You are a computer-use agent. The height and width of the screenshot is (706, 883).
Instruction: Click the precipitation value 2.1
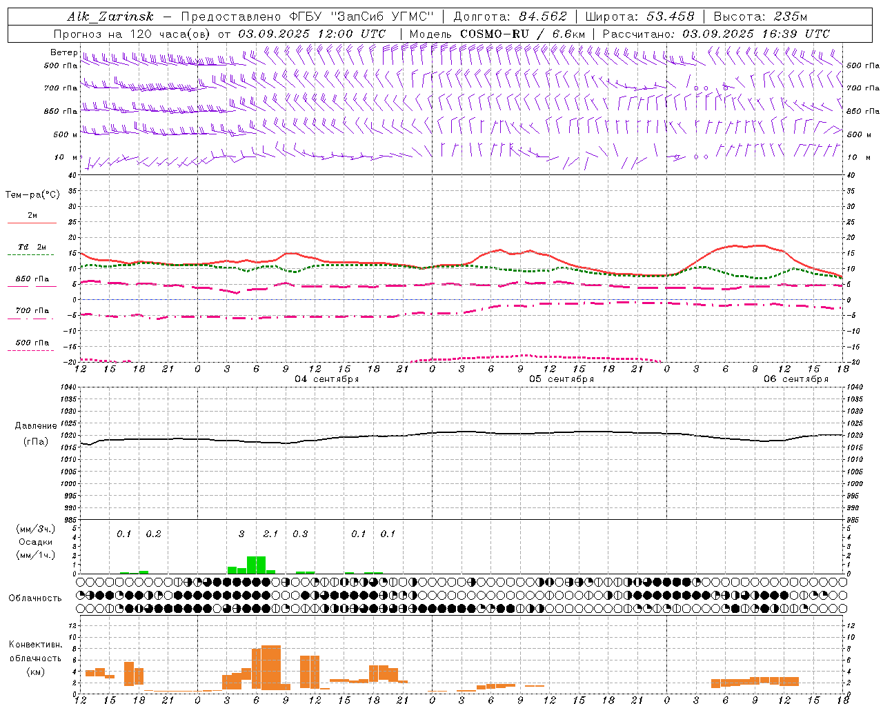[270, 534]
